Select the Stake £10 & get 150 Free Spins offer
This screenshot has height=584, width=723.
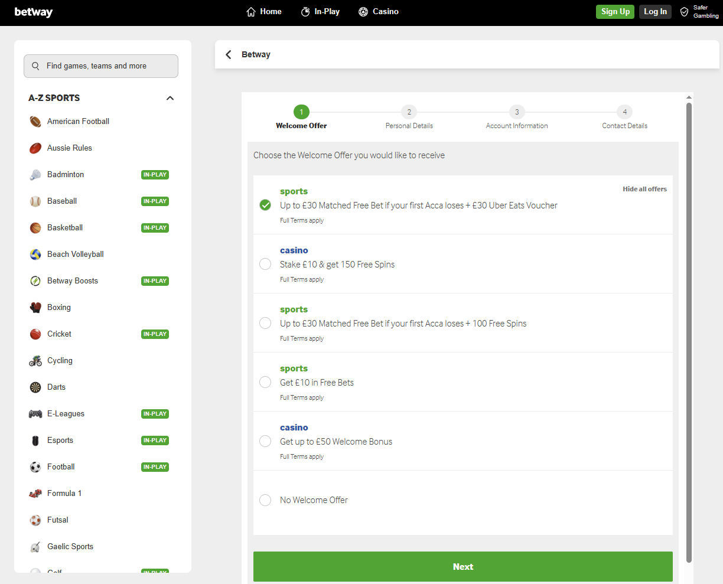coord(265,264)
